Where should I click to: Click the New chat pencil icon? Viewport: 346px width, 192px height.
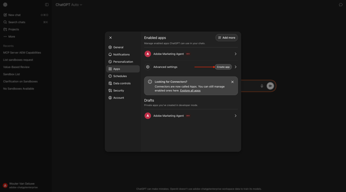coord(5,15)
